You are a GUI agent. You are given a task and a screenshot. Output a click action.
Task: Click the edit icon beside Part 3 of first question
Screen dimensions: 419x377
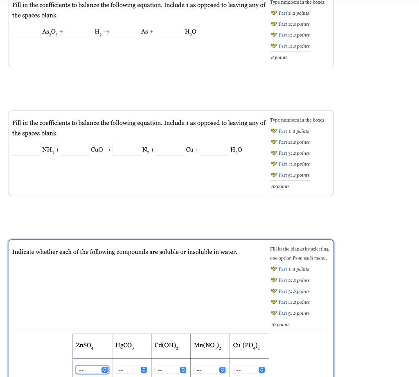tap(274, 35)
